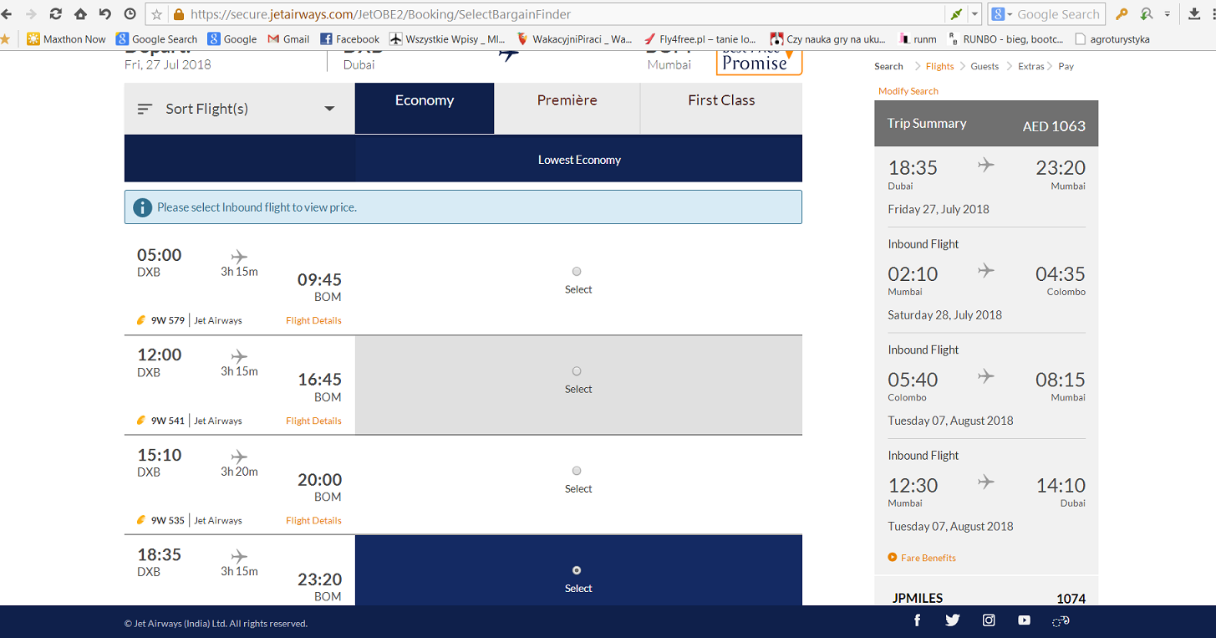Open the WakacyjniPiraci bookmark
This screenshot has width=1216, height=638.
tap(575, 38)
